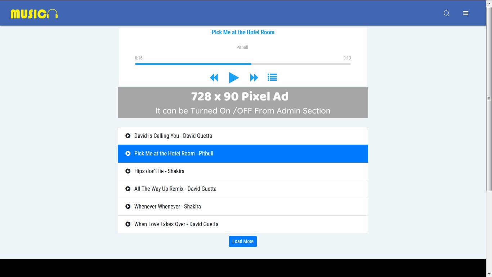This screenshot has height=277, width=492.
Task: Tap the play icon for All The Way Up Remix
Action: tap(128, 189)
